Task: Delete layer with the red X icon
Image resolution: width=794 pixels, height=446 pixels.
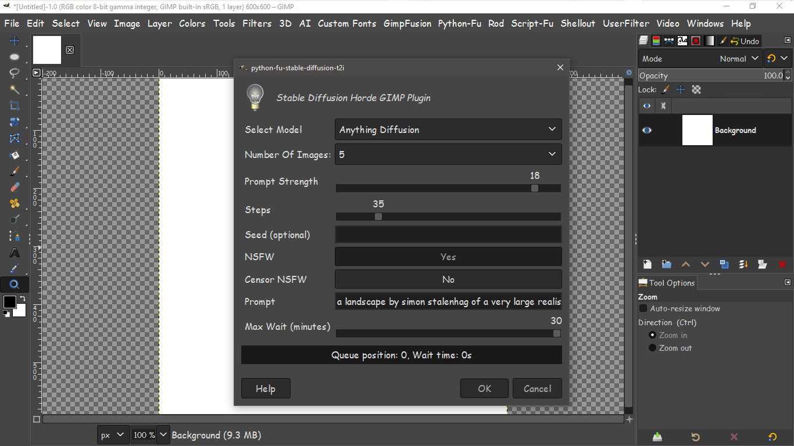Action: 782,265
